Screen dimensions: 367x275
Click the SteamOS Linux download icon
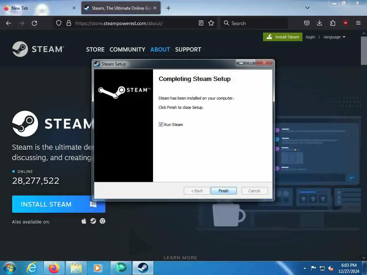click(93, 221)
